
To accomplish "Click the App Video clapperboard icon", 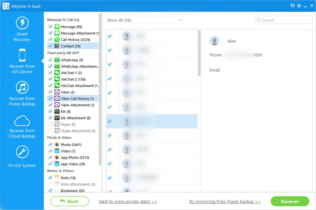I will coord(57,164).
